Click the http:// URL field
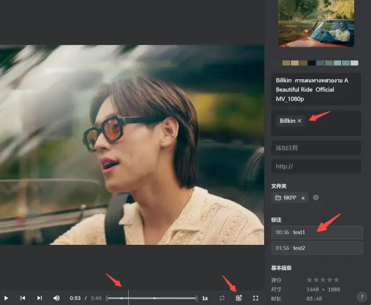Screen dimensions: 371x305 point(316,166)
